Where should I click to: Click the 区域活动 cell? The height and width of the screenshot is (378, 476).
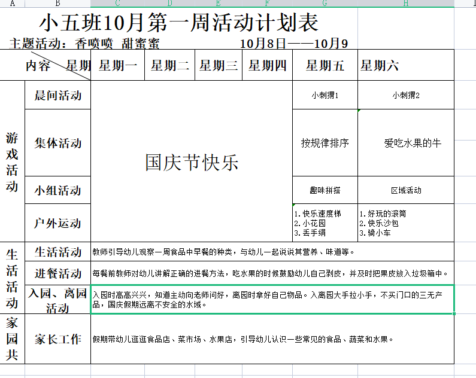tap(405, 190)
